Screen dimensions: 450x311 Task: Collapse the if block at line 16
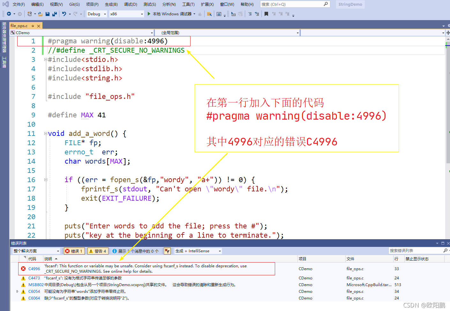46,180
